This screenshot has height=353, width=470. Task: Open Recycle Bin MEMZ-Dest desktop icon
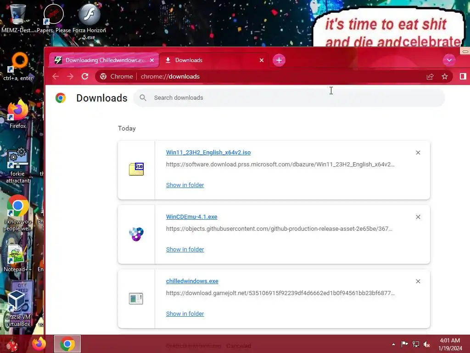pos(18,18)
